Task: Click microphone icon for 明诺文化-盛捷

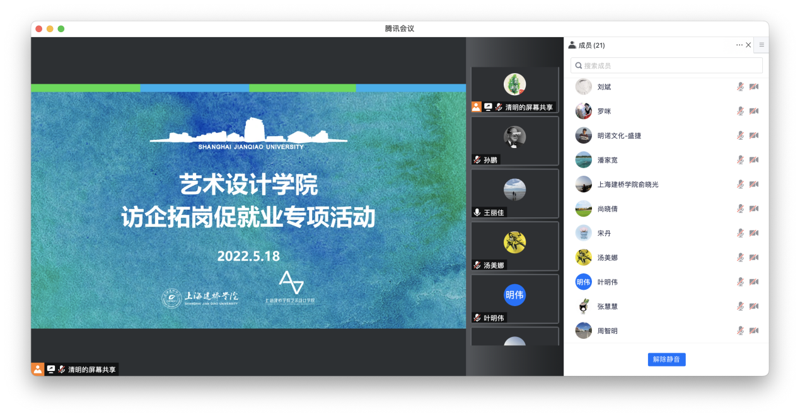Action: [740, 135]
